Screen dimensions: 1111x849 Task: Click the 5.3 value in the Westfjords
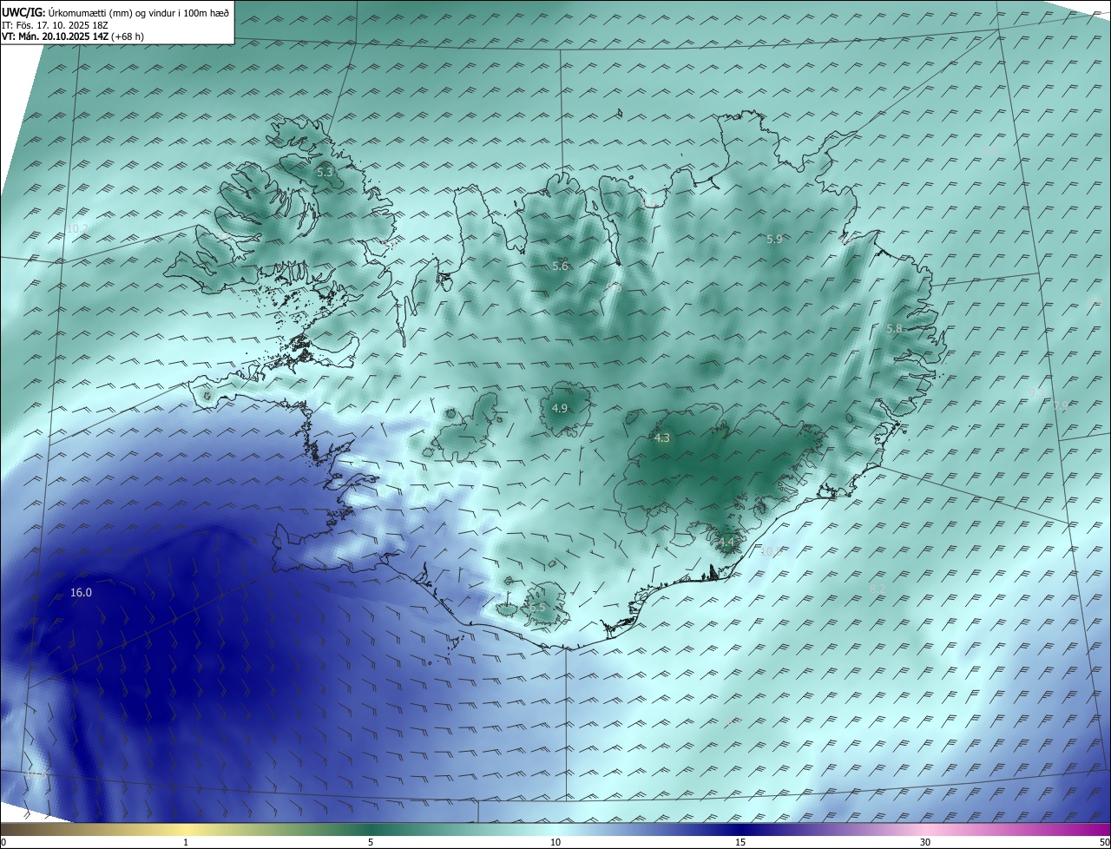click(x=325, y=172)
